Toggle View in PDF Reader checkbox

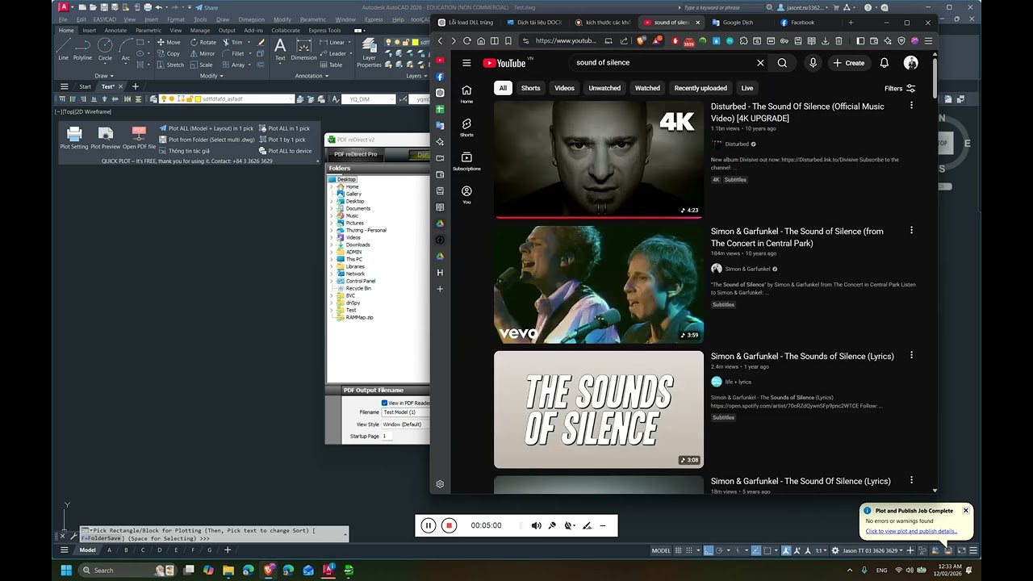(x=384, y=403)
